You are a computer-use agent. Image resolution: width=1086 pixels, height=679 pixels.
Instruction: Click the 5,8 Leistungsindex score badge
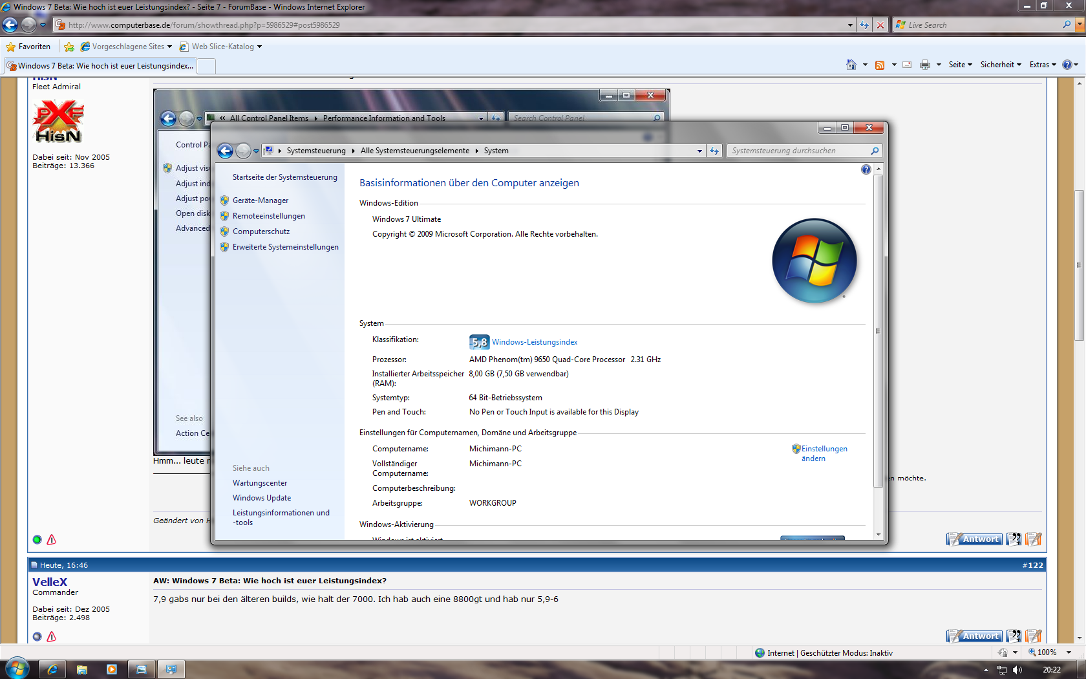pos(479,342)
